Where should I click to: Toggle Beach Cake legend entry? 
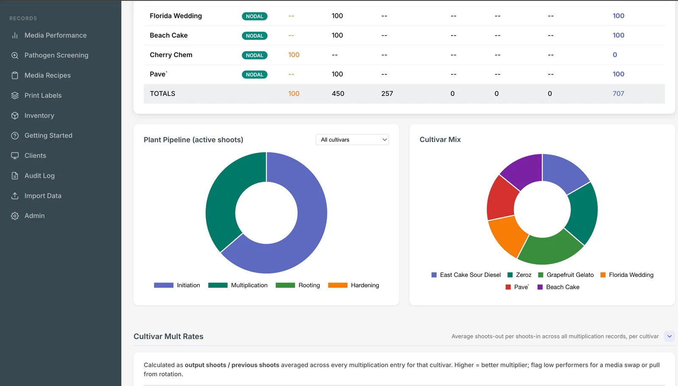point(559,287)
